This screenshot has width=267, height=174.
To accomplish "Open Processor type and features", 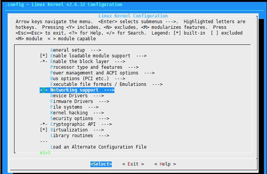I will click(94, 67).
